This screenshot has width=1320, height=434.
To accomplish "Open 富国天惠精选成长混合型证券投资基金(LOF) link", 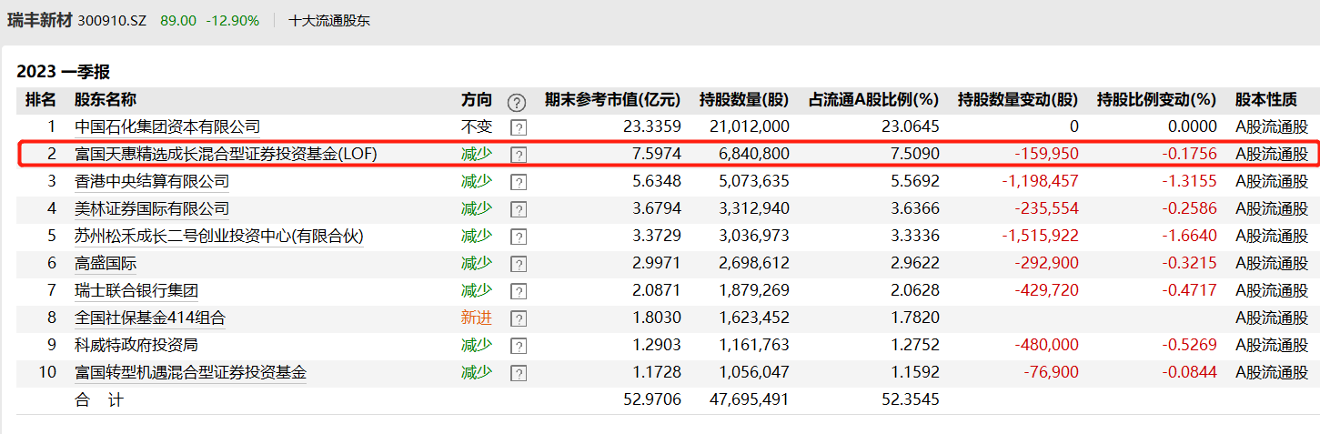I will point(226,154).
